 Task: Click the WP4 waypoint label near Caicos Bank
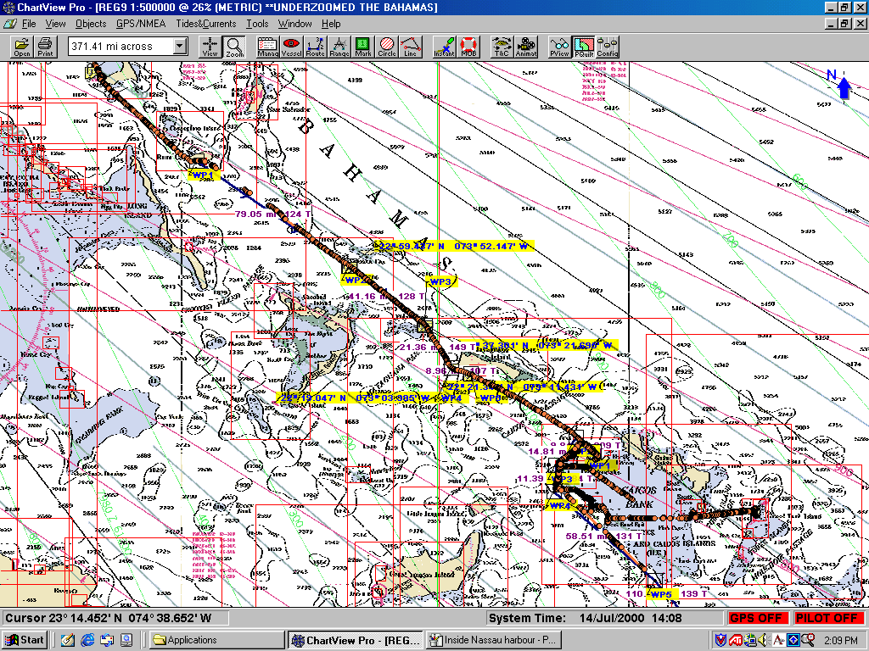(x=560, y=505)
